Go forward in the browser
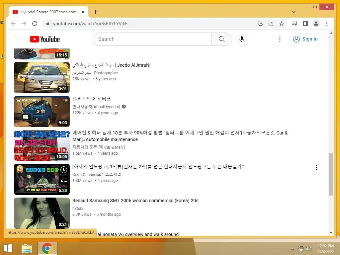340x255 pixels. point(24,24)
